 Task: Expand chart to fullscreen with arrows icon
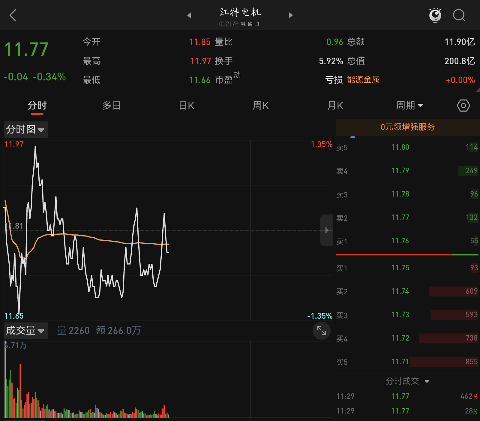click(321, 331)
